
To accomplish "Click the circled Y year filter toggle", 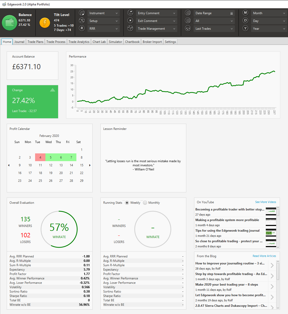I will pyautogui.click(x=245, y=28).
